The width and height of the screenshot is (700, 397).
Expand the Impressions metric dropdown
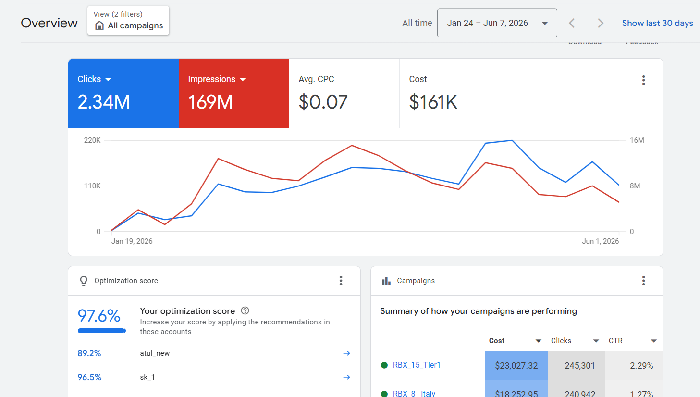coord(243,79)
